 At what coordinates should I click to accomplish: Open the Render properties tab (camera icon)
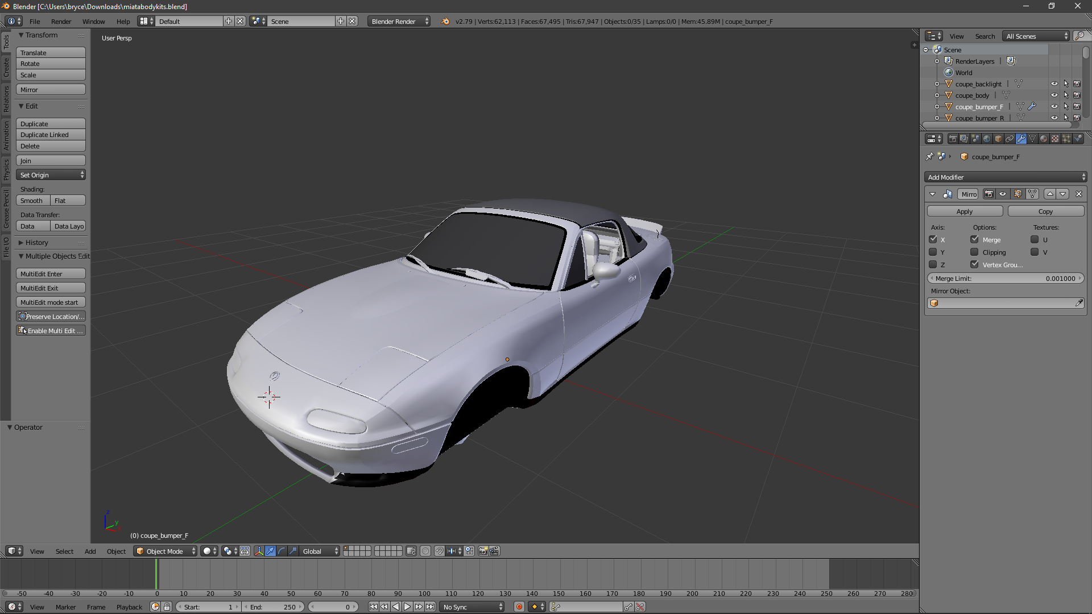pos(953,139)
